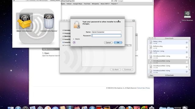Click Clear in the Downloads window
The height and width of the screenshot is (109, 195).
[x=151, y=75]
